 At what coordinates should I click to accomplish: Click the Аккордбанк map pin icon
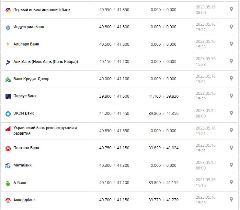(231, 199)
